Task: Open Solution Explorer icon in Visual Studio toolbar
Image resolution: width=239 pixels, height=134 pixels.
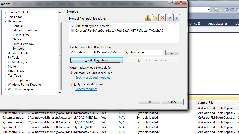Action: click(216, 10)
